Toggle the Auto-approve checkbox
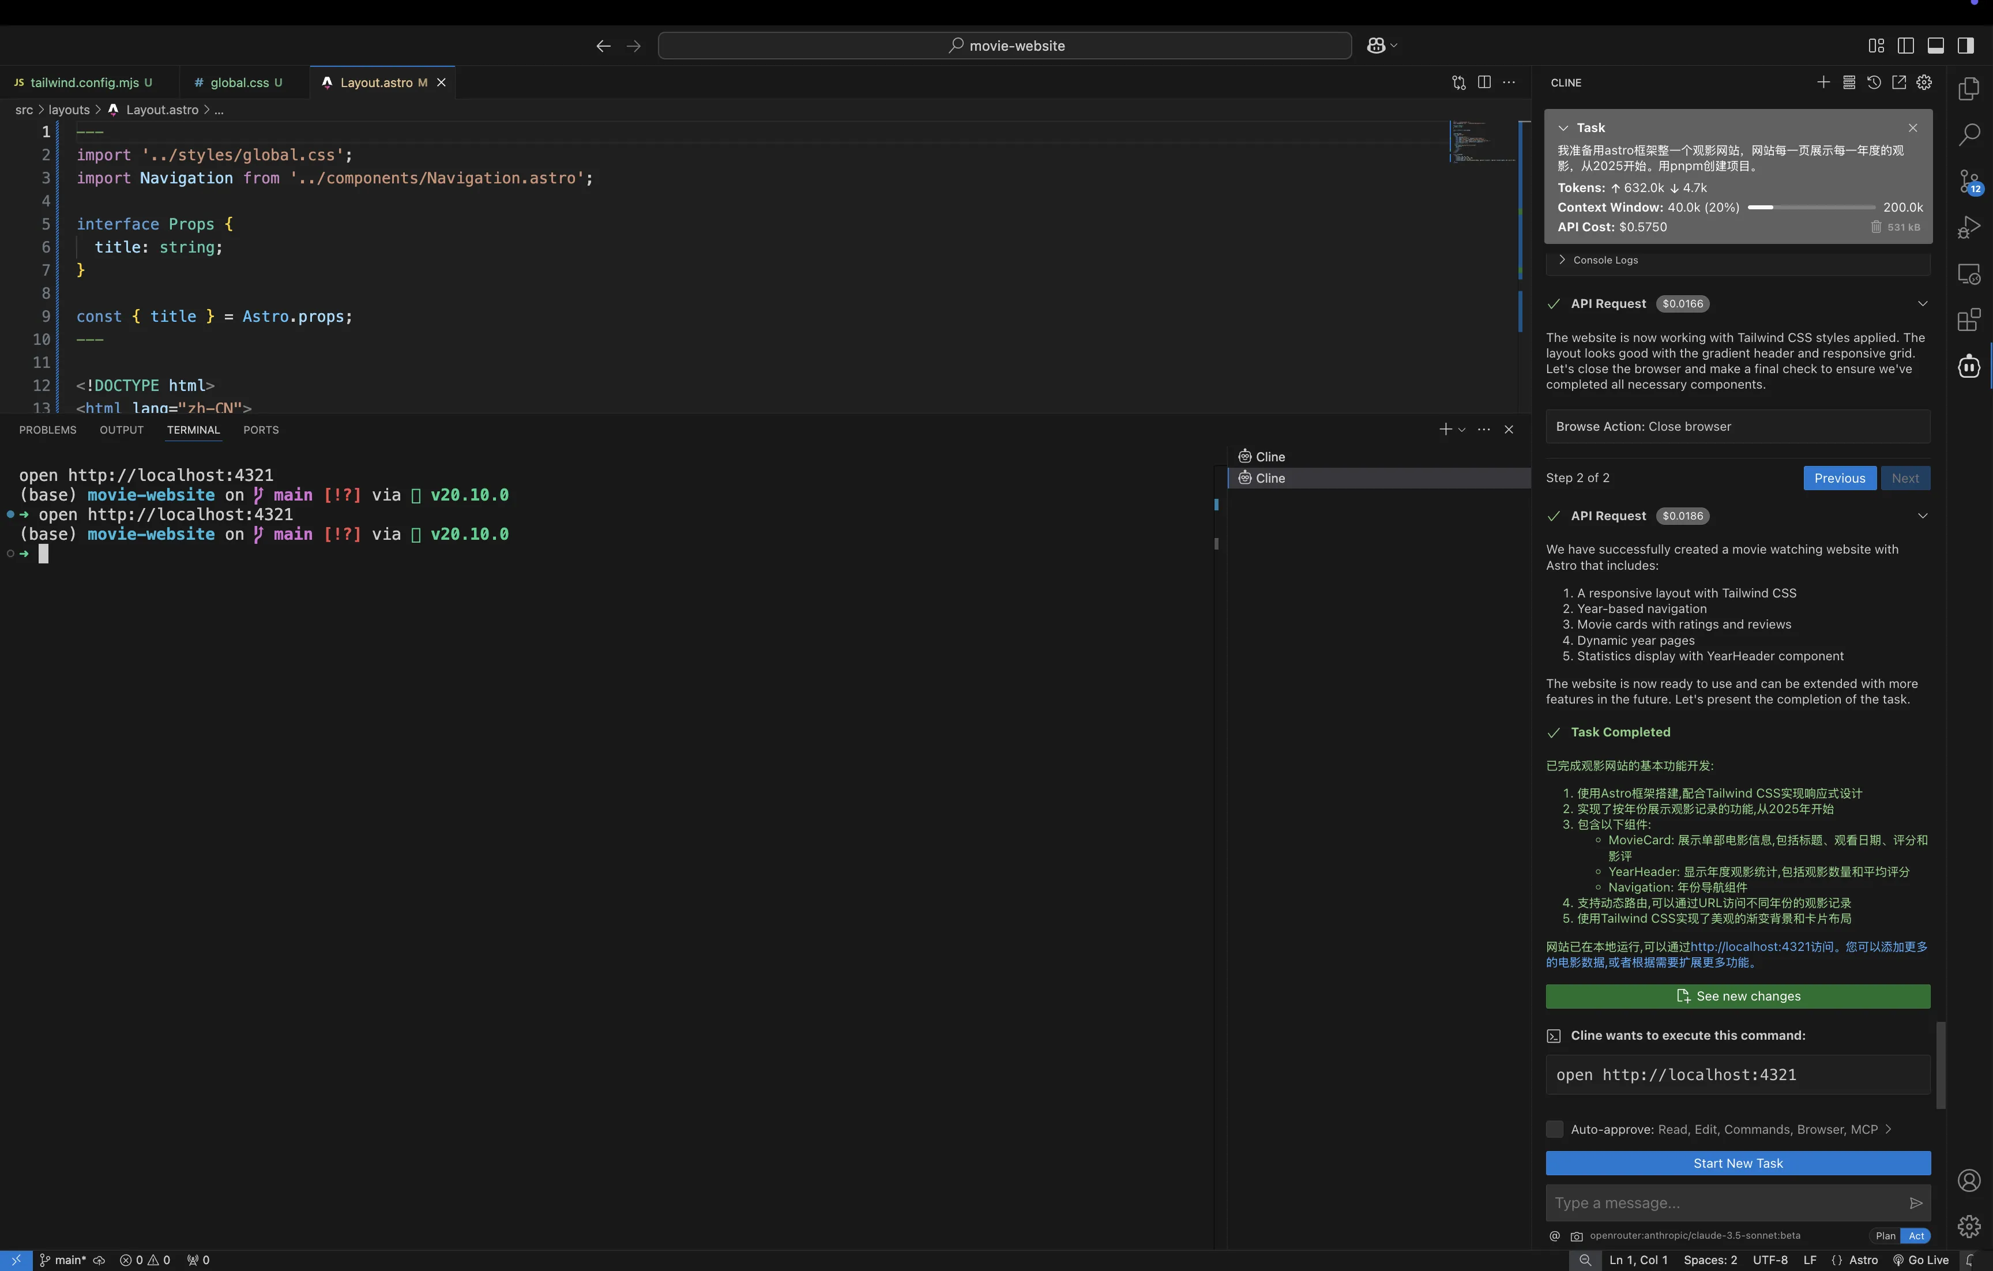Image resolution: width=1993 pixels, height=1271 pixels. point(1554,1130)
